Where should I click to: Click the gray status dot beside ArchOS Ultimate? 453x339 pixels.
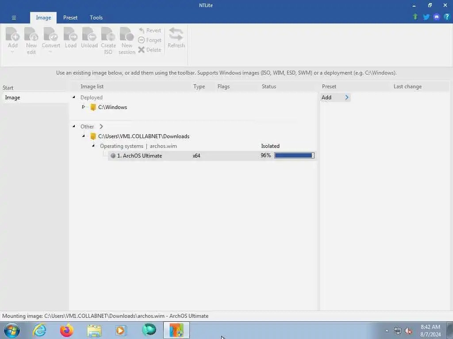pyautogui.click(x=113, y=156)
